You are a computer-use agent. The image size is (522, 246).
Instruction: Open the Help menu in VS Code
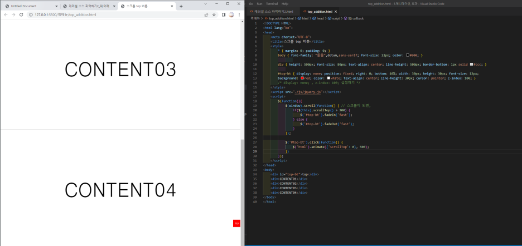coord(284,4)
